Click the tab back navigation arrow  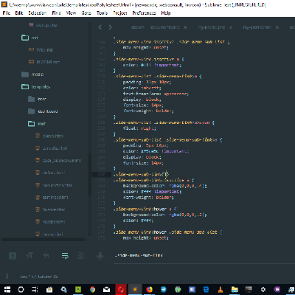click(100, 27)
